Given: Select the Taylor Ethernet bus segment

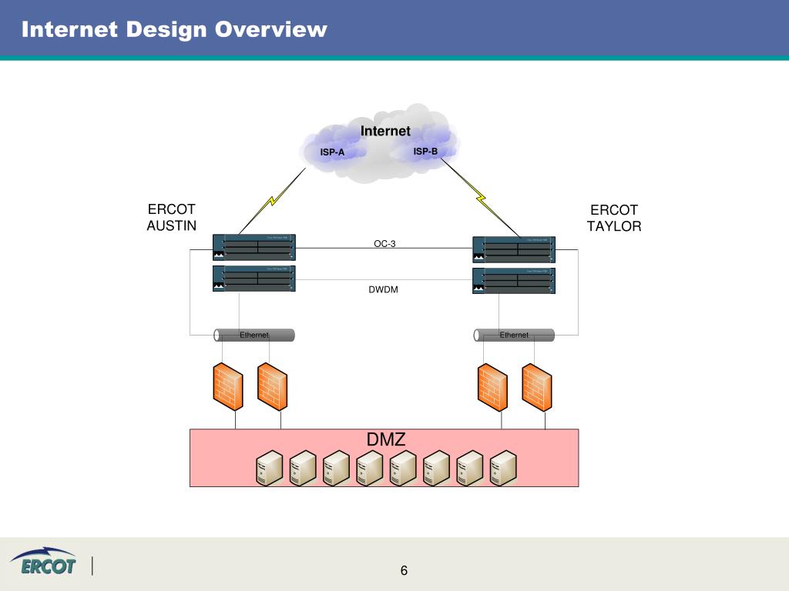Looking at the screenshot, I should point(514,336).
